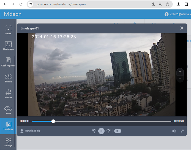The height and width of the screenshot is (150, 191).
Task: Mute the video volume
Action: click(174, 131)
